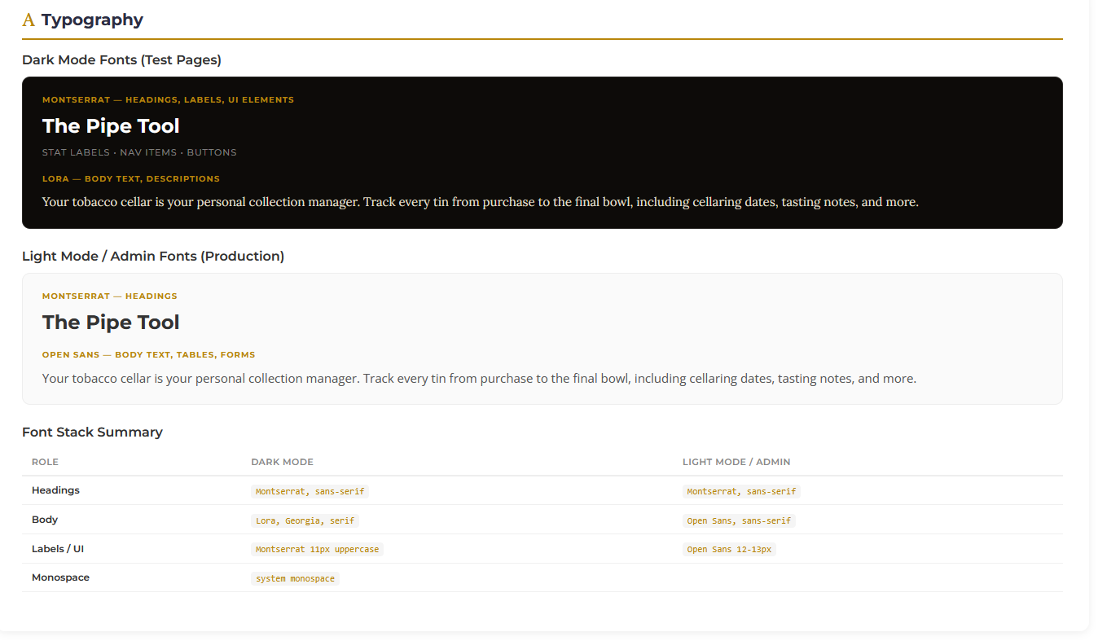Click the Typography section heading

(x=92, y=20)
